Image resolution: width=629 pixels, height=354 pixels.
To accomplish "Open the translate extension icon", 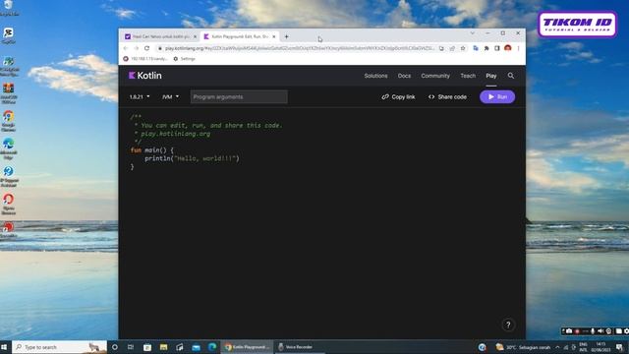I will pyautogui.click(x=476, y=48).
